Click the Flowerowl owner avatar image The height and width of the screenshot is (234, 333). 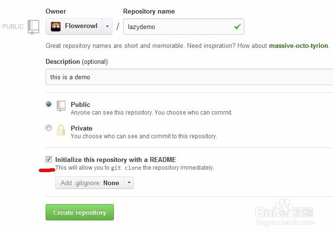56,27
